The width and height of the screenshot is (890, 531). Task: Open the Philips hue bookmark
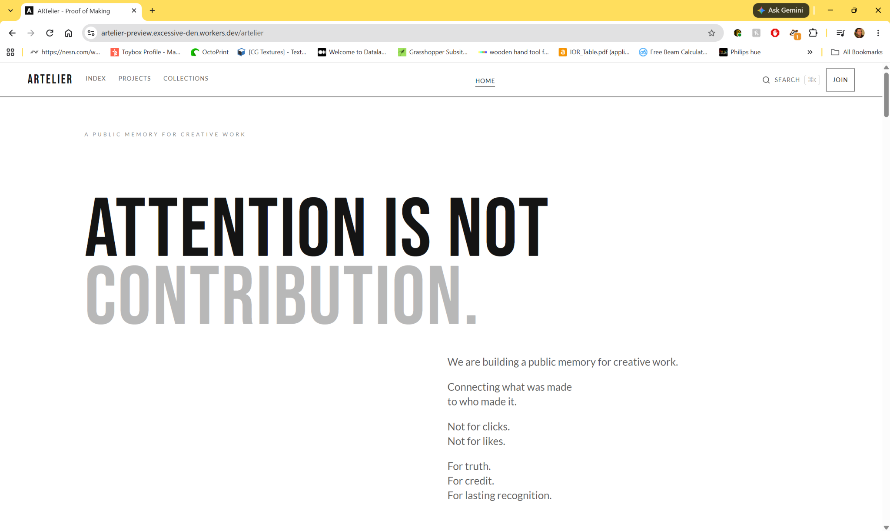(740, 52)
